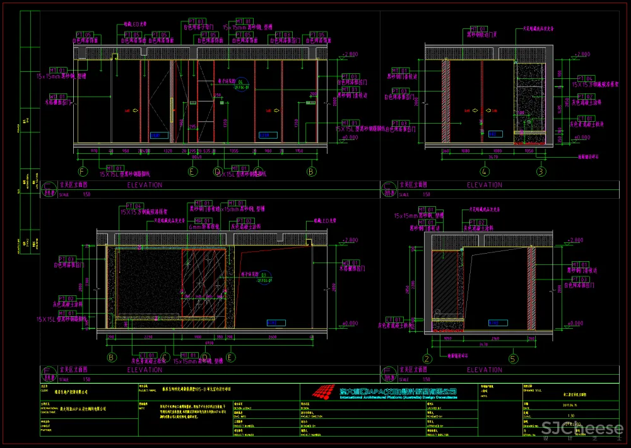This screenshot has height=448, width=631.
Task: Click the yellow door handle in top-left elevation
Action: (172, 107)
